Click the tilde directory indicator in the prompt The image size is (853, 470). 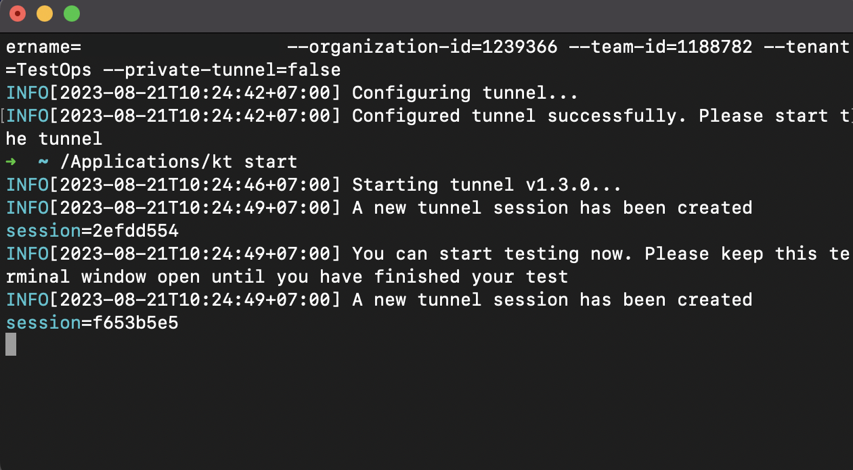43,162
